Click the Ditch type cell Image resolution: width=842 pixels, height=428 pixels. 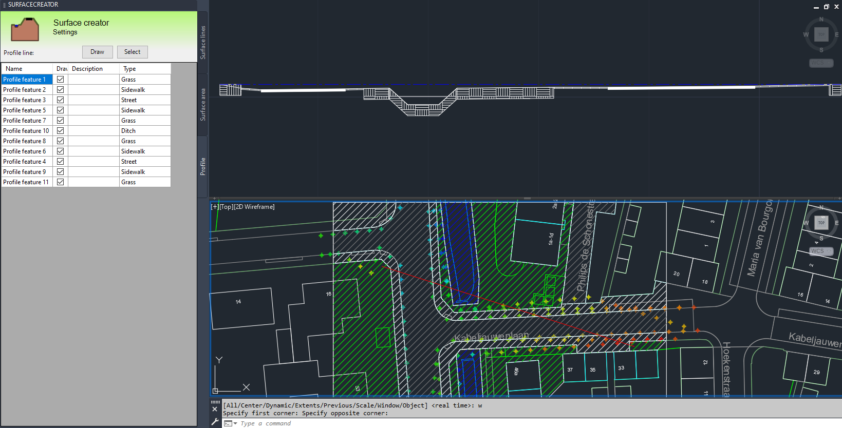(145, 131)
